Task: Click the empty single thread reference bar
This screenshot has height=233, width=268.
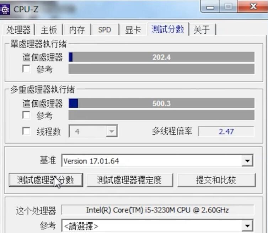Action: point(161,69)
